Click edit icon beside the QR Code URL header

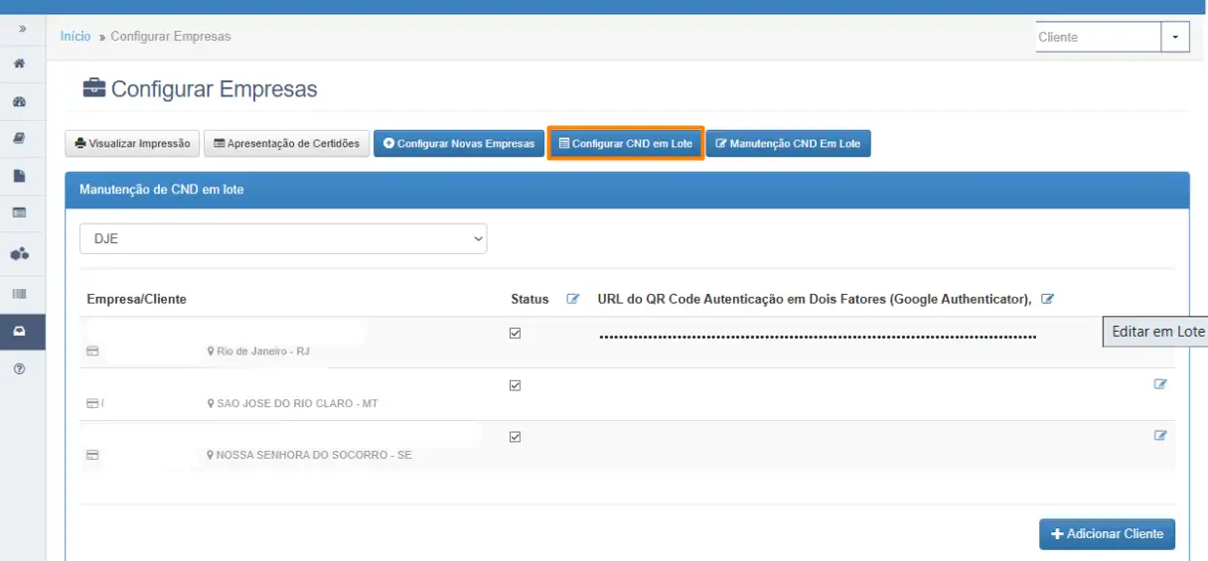click(x=1047, y=299)
